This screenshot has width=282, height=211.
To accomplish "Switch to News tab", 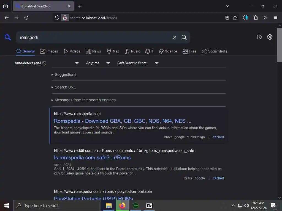I will (x=93, y=51).
